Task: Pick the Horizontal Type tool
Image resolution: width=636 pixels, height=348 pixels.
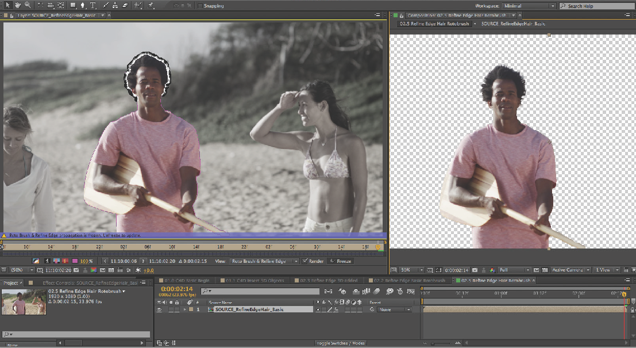Action: tap(92, 5)
